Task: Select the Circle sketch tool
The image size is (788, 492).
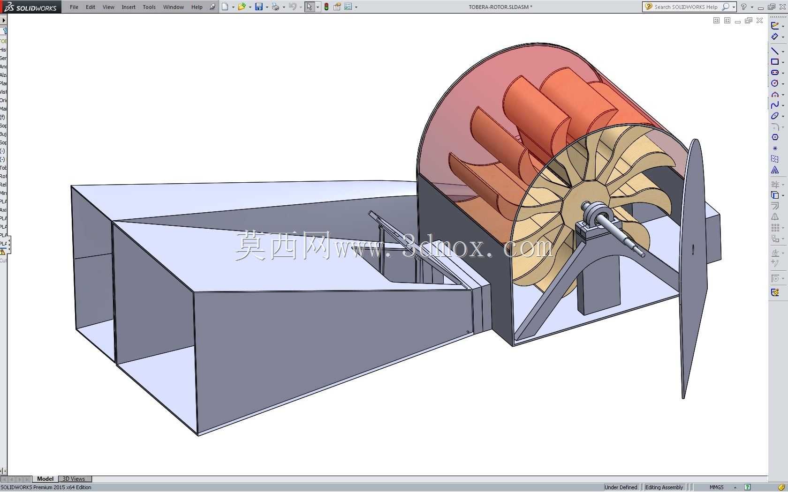Action: [x=775, y=83]
